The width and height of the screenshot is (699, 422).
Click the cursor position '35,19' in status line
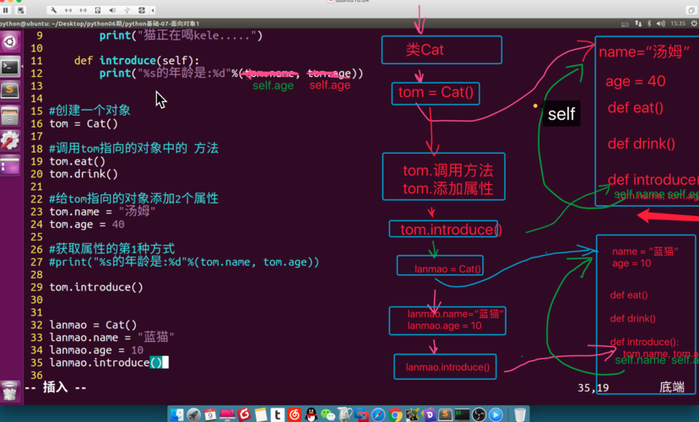point(593,387)
